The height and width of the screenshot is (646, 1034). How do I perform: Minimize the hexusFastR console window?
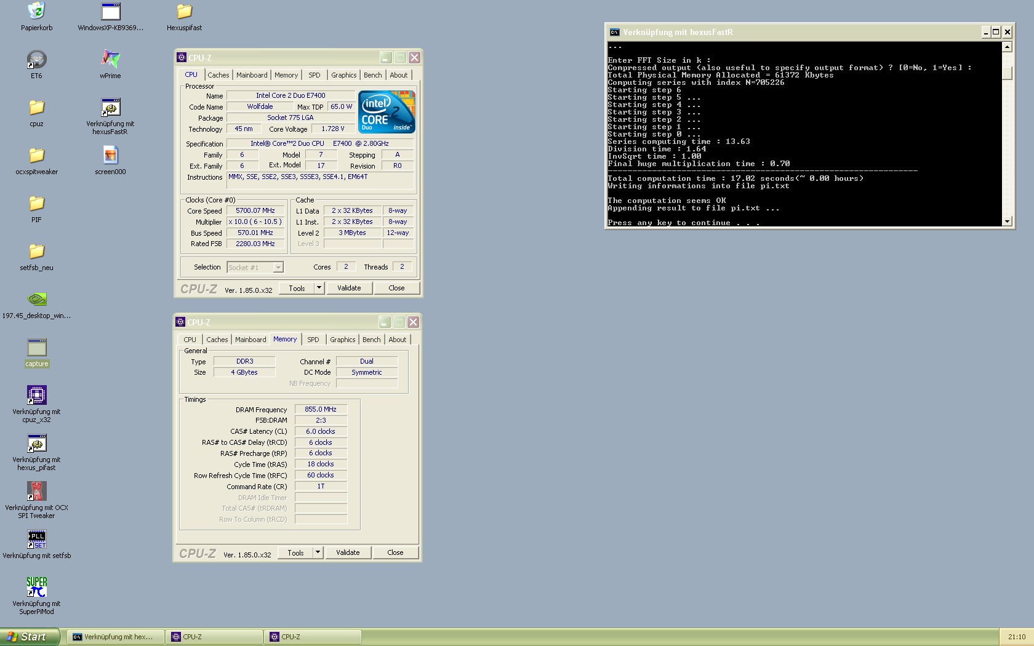[x=985, y=32]
